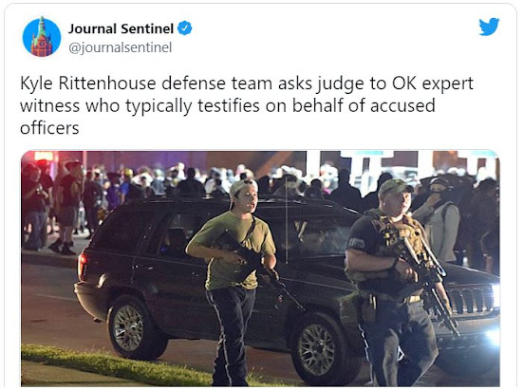Open the Journal Sentinel display name link

pos(121,28)
